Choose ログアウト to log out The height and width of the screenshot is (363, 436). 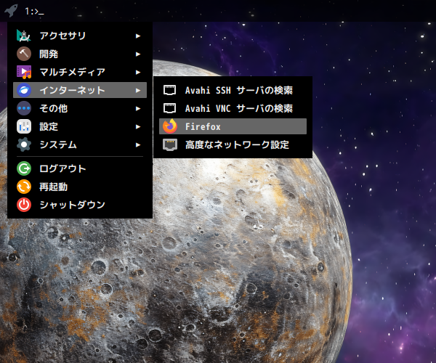tap(80, 168)
